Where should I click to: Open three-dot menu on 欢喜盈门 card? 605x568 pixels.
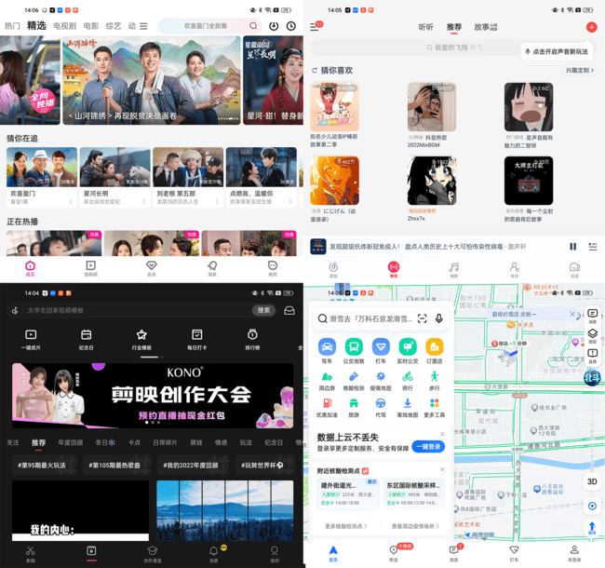tap(71, 201)
